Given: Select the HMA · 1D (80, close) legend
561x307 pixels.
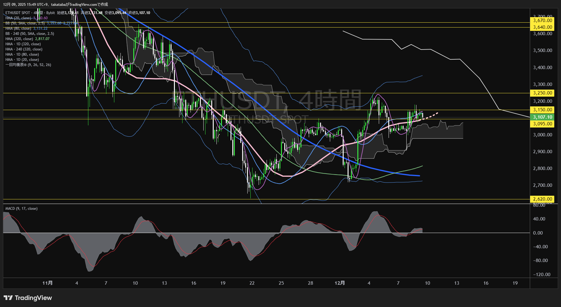Looking at the screenshot, I should [x=22, y=54].
